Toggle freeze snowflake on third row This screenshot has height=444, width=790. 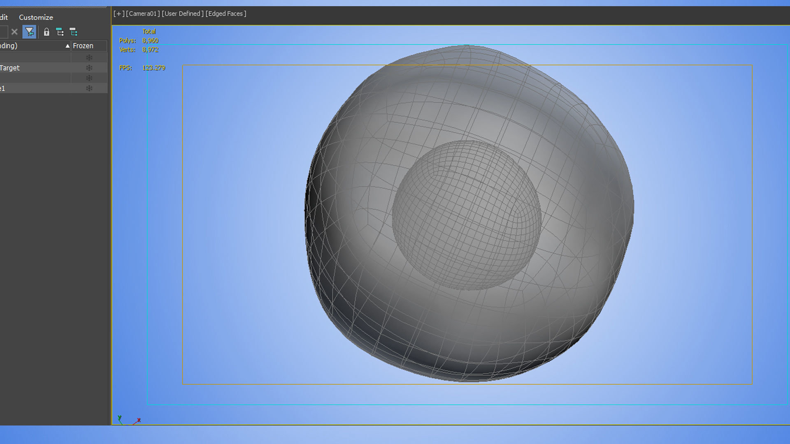(x=89, y=78)
